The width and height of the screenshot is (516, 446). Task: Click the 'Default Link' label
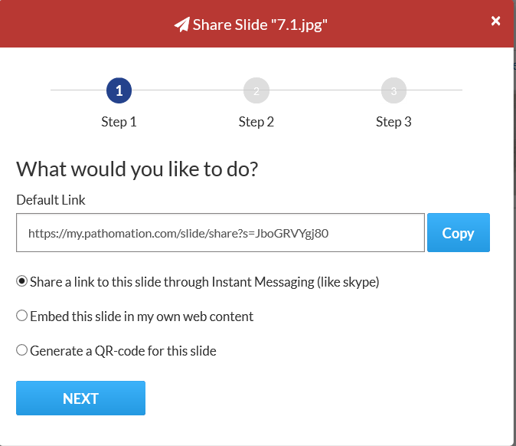pyautogui.click(x=51, y=200)
